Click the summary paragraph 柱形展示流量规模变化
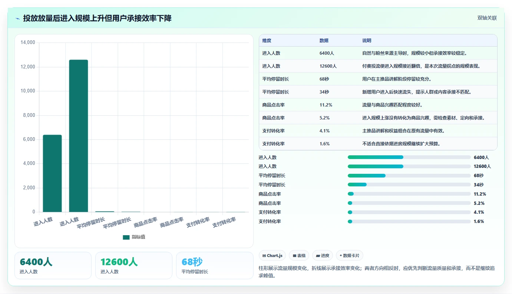 coord(377,272)
